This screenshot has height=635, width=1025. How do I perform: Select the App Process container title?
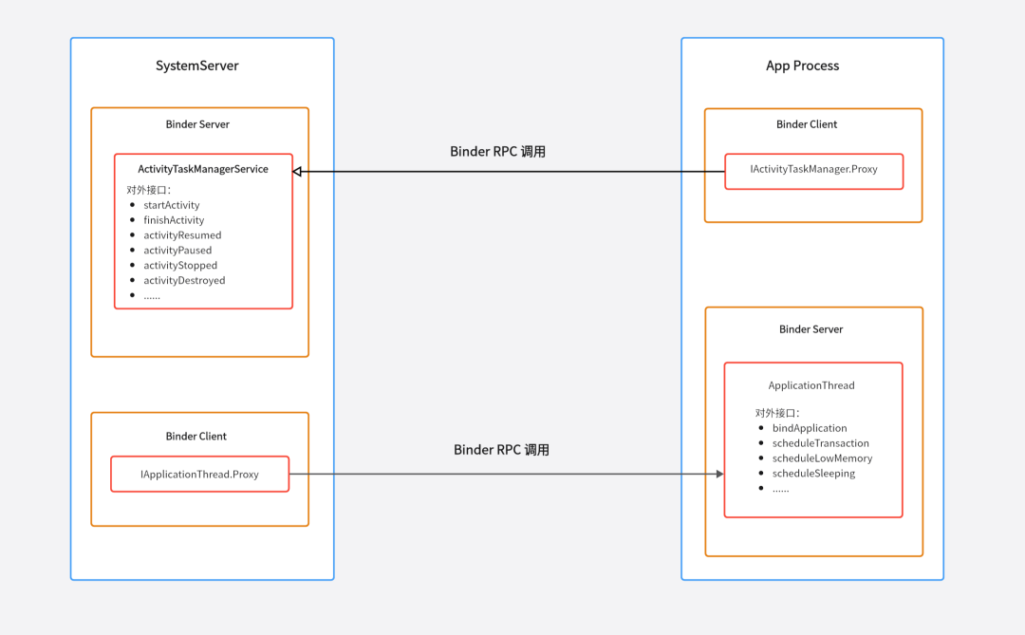[x=802, y=65]
